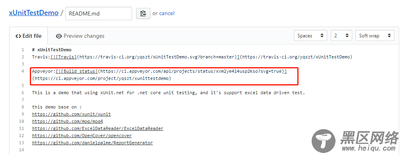This screenshot has height=155, width=404.
Task: Click the ExcelDataReader GitHub URL
Action: point(98,128)
